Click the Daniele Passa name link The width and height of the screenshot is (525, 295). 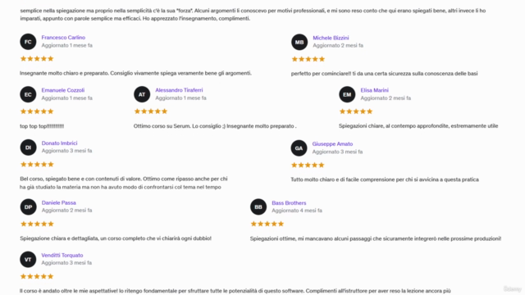pos(58,202)
